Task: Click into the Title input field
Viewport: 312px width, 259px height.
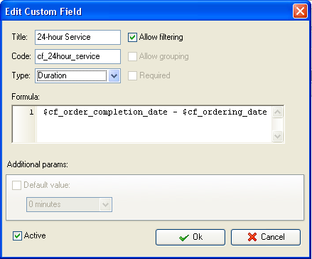Action: (77, 37)
